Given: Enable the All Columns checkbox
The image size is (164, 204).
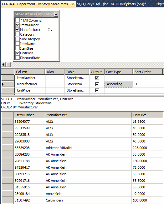Looking at the screenshot, I should point(18,20).
